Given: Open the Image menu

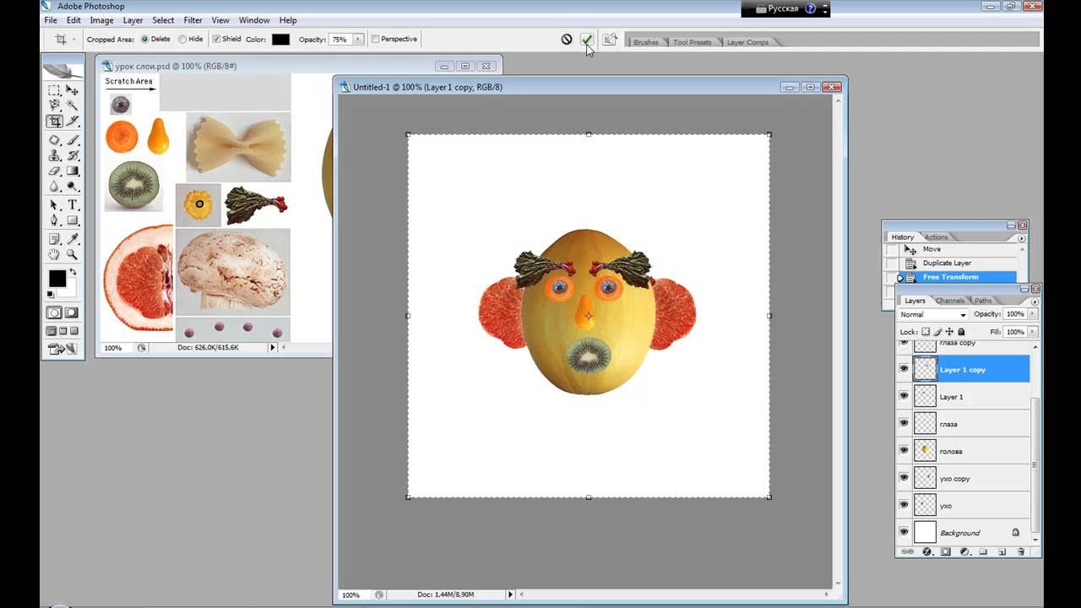Looking at the screenshot, I should (x=101, y=20).
